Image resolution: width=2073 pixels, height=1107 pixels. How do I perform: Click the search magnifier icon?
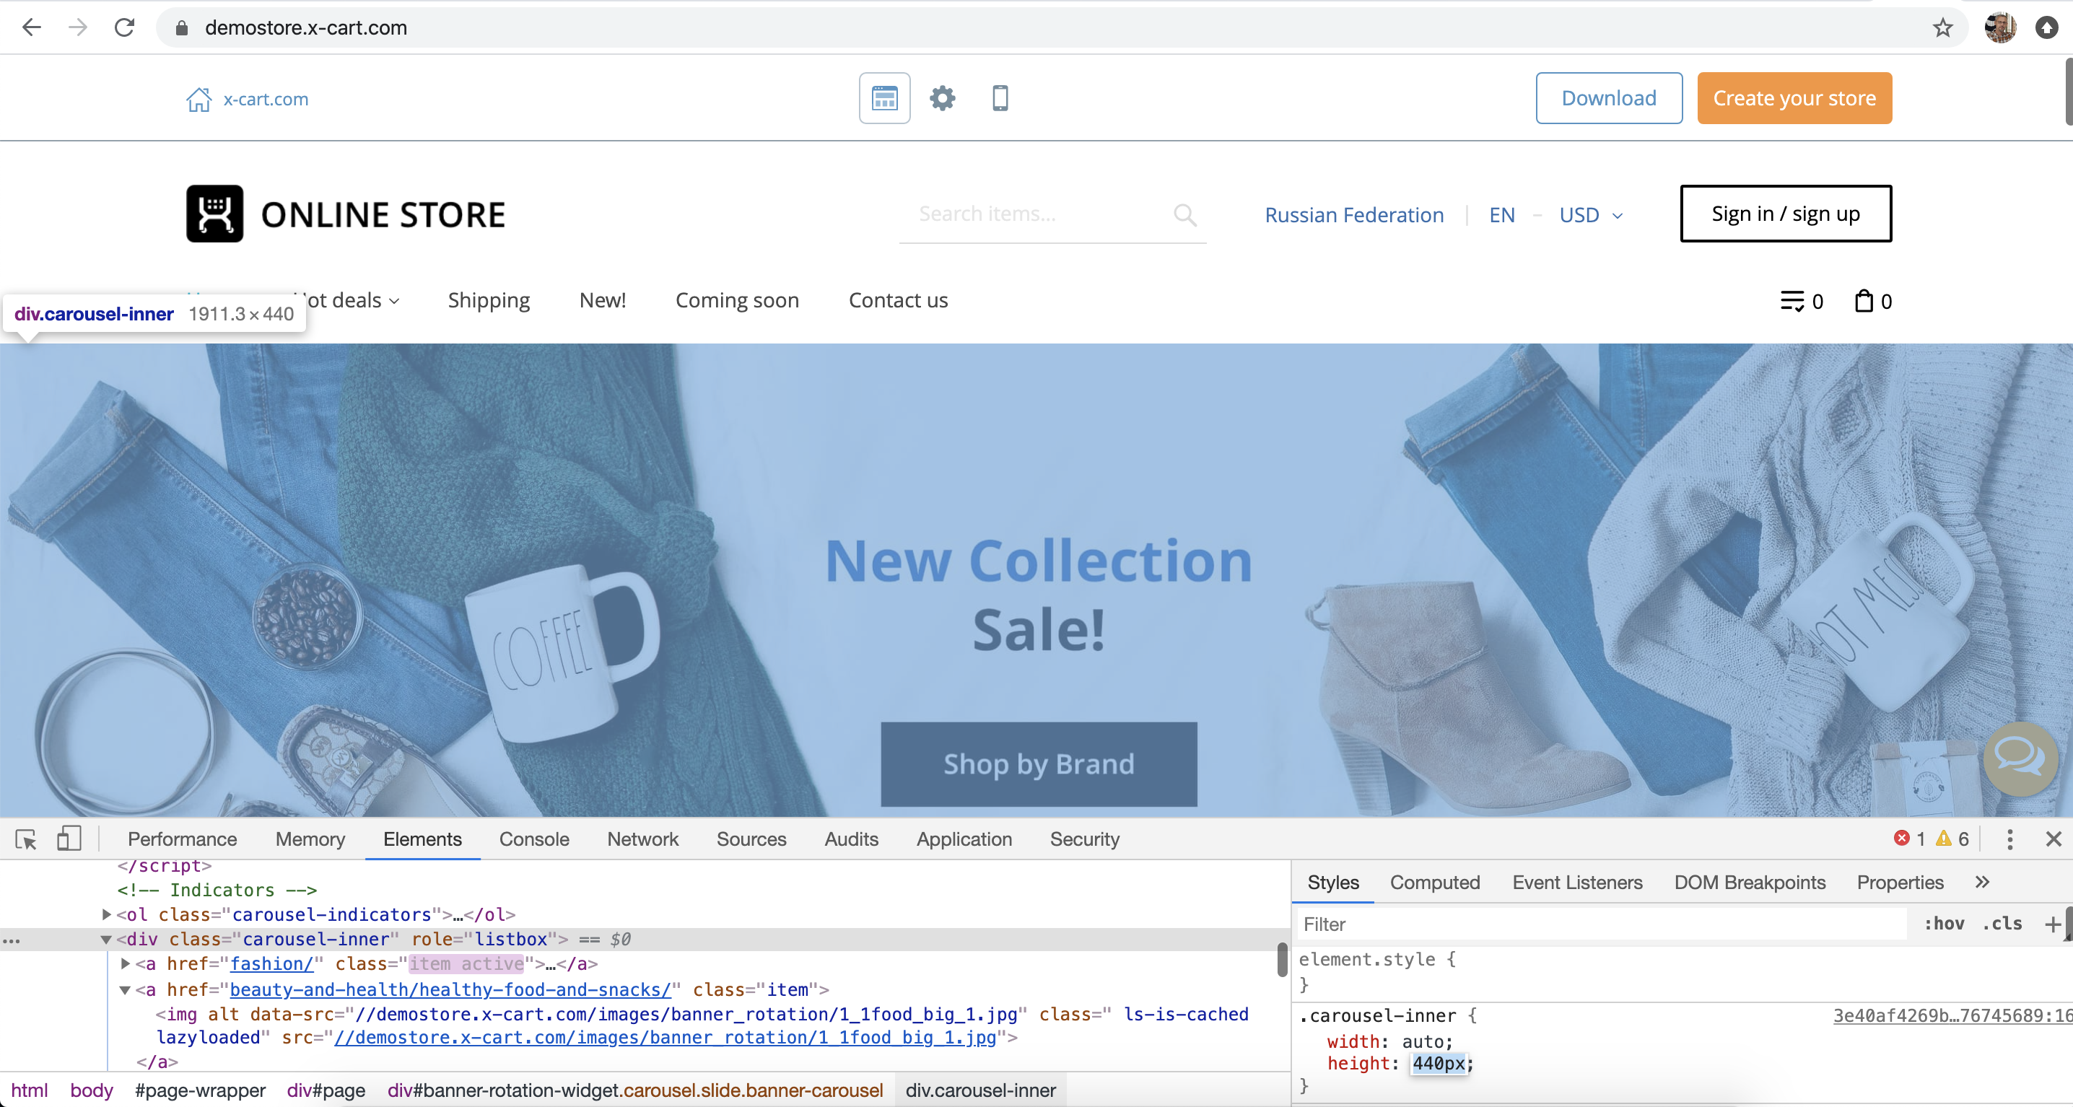click(1184, 214)
